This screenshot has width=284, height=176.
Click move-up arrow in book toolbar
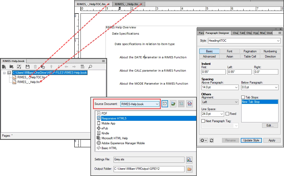coord(51,67)
